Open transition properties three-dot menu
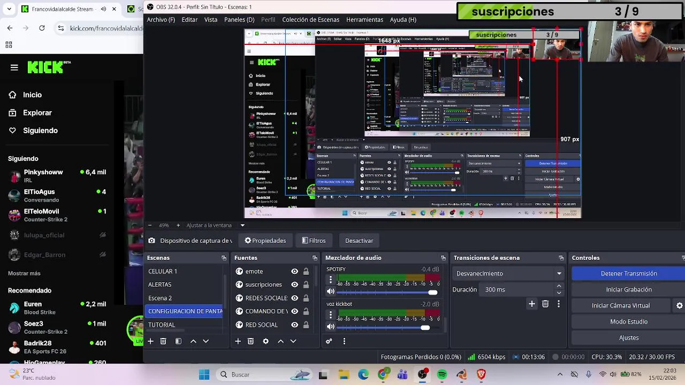Image resolution: width=685 pixels, height=385 pixels. tap(558, 304)
